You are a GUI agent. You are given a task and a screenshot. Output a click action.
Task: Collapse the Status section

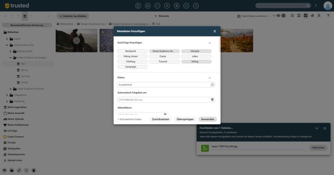point(210,78)
